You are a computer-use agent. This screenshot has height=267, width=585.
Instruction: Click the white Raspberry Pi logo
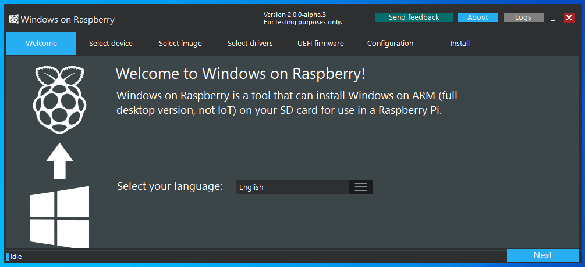60,99
